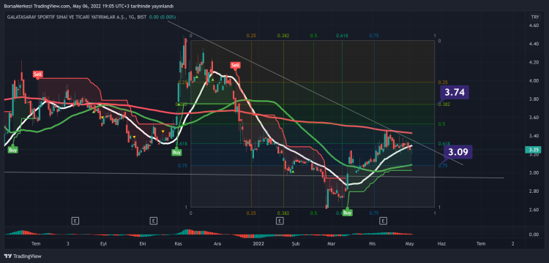Click the Buy signal label above Mar

tap(347, 213)
